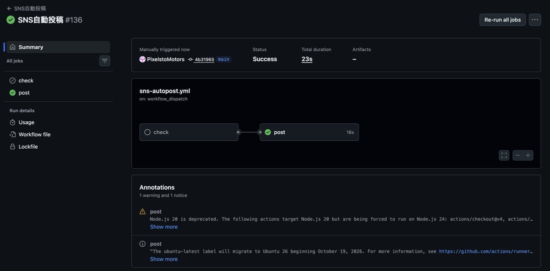Click the file-code icon beside Workflow file
550x271 pixels.
tap(12, 134)
